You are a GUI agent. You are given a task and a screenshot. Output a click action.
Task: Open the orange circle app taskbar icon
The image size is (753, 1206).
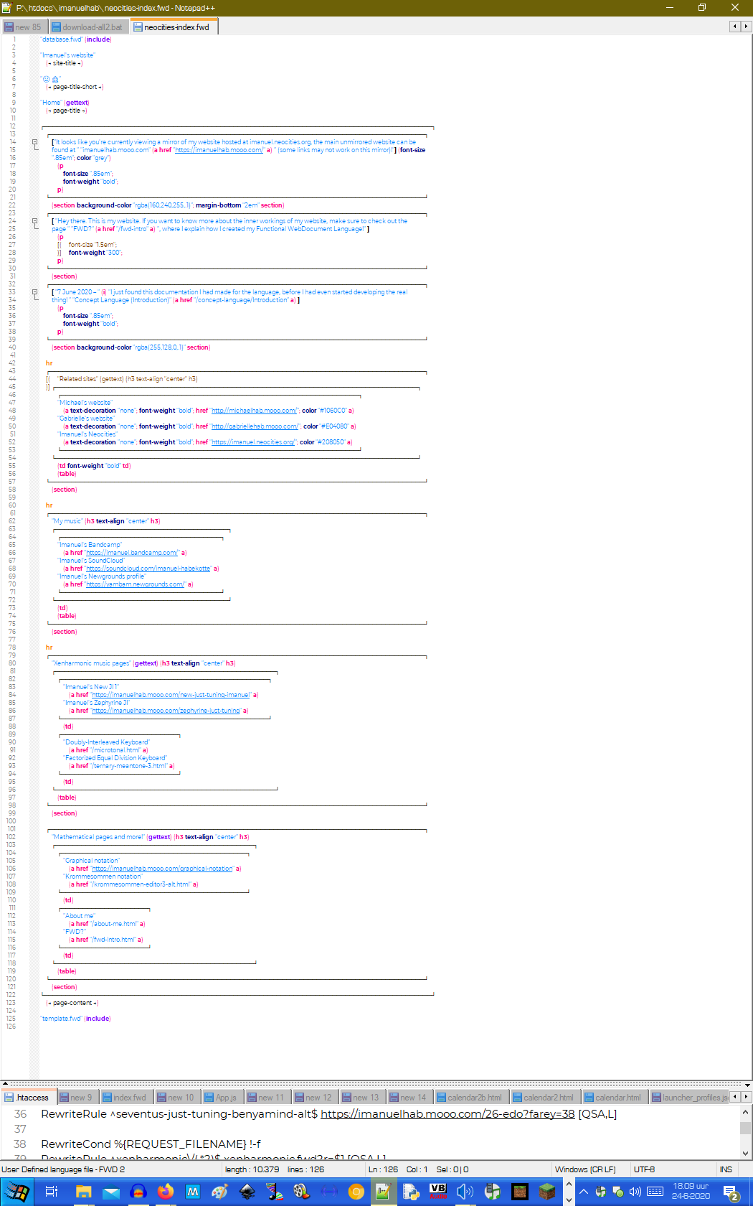coord(356,1192)
